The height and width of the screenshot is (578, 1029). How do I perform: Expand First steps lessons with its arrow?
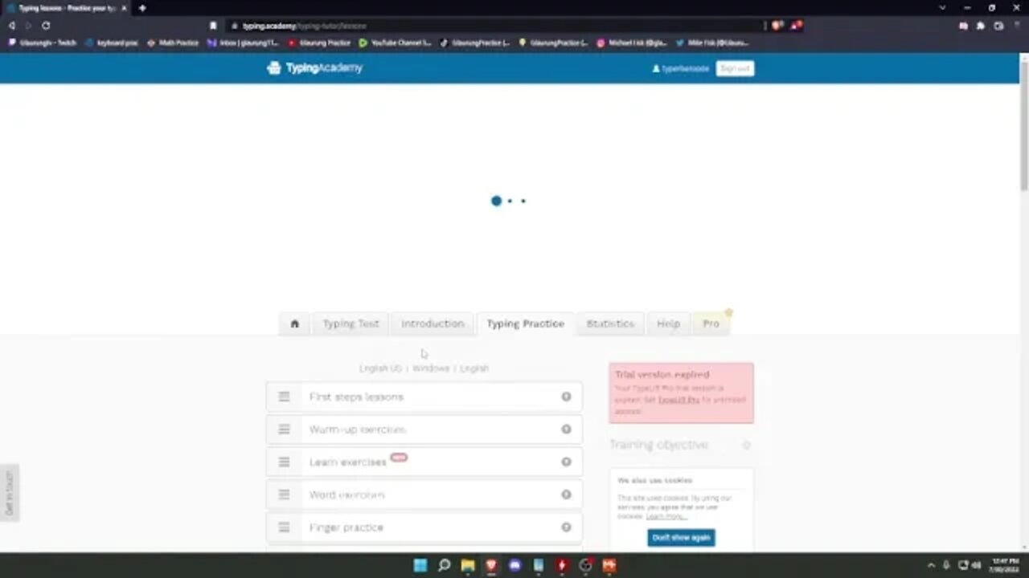[x=566, y=397]
